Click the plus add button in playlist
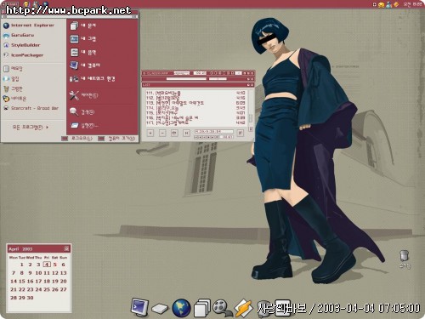Screen dimensions: 425x319 pyautogui.click(x=150, y=133)
